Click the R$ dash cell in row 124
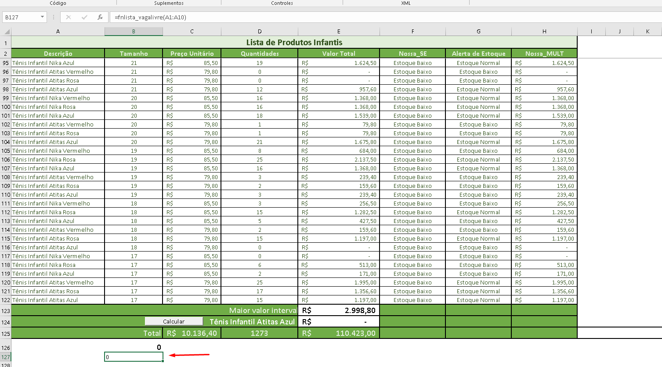662x367 pixels. [339, 322]
